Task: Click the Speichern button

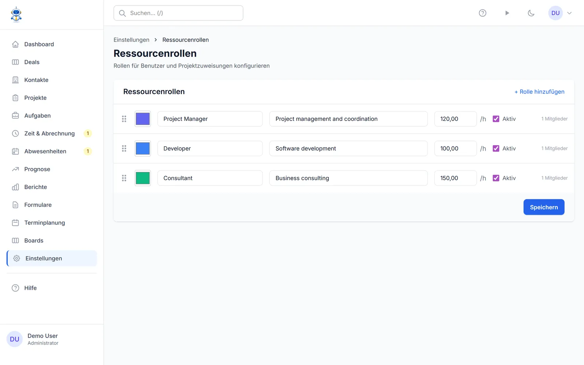Action: (544, 207)
